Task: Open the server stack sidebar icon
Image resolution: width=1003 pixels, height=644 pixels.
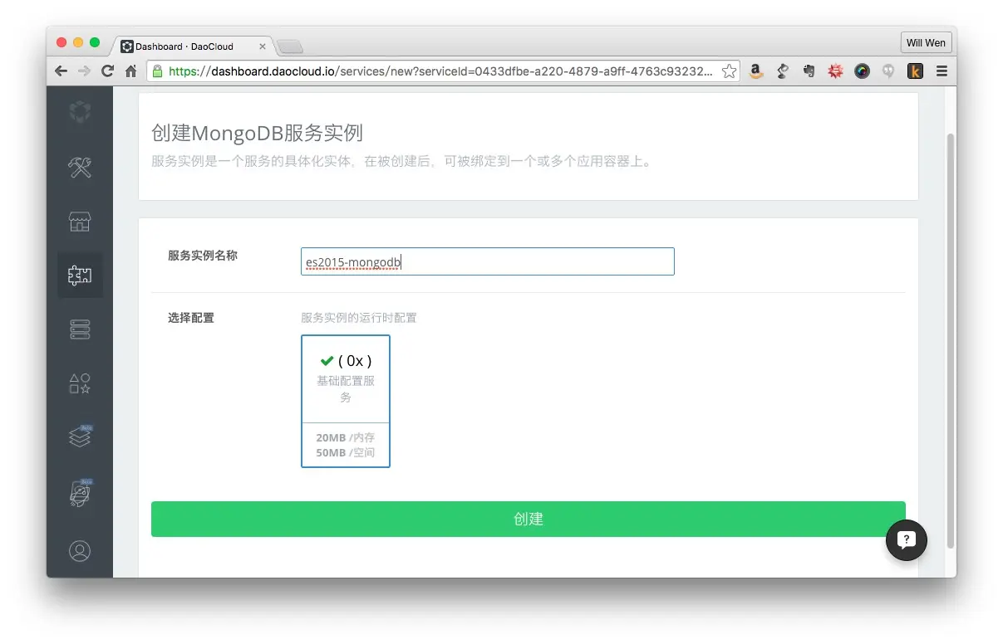Action: coord(80,330)
